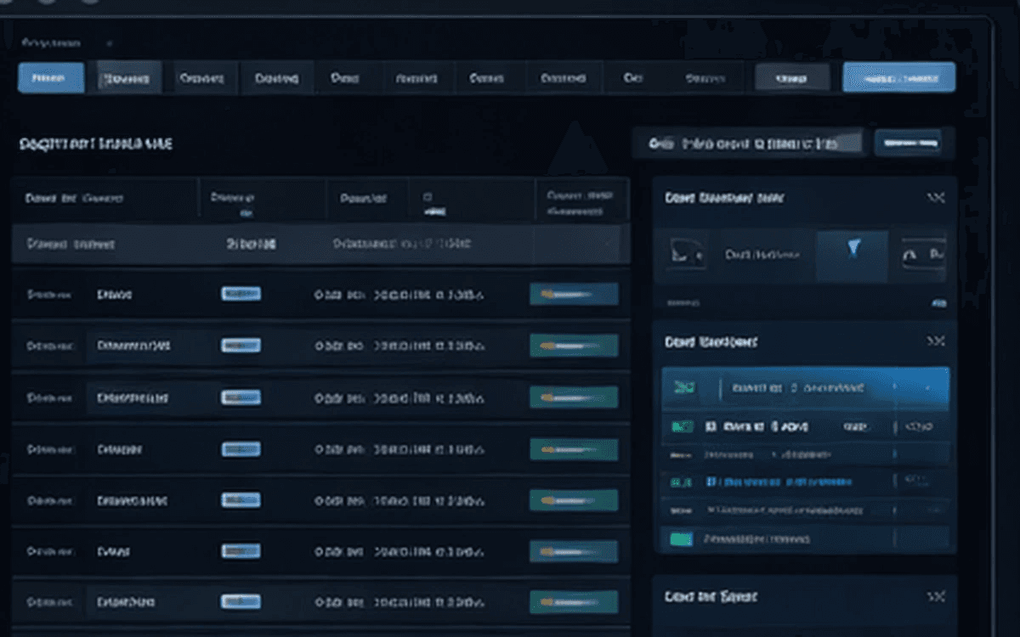Viewport: 1020px width, 637px height.
Task: Collapse the second right-side panel with chevron
Action: [x=936, y=341]
